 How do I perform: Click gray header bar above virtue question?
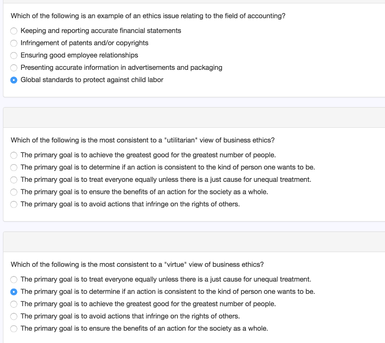click(x=194, y=242)
